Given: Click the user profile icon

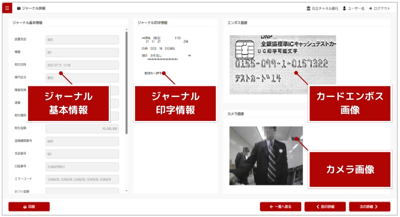Looking at the screenshot, I should [x=344, y=8].
